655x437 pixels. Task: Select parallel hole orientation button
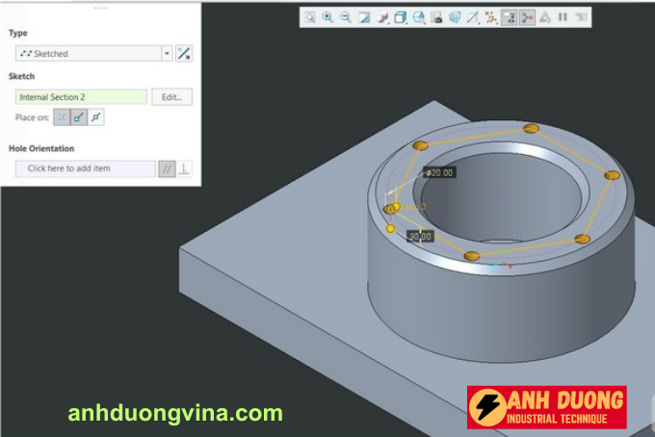(x=167, y=168)
